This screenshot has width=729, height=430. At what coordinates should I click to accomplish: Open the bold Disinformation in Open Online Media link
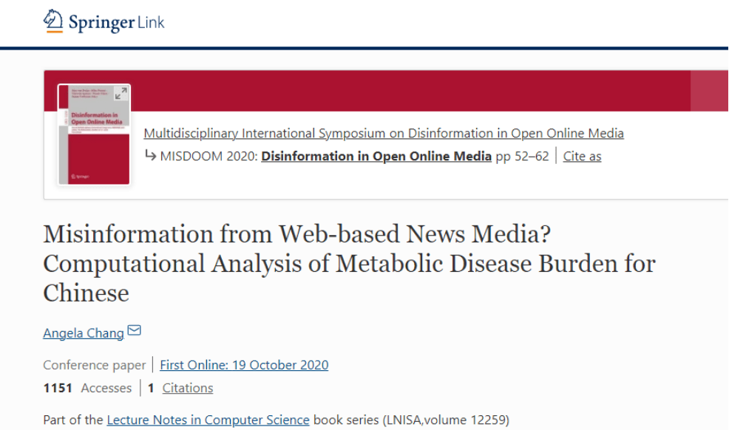(376, 156)
